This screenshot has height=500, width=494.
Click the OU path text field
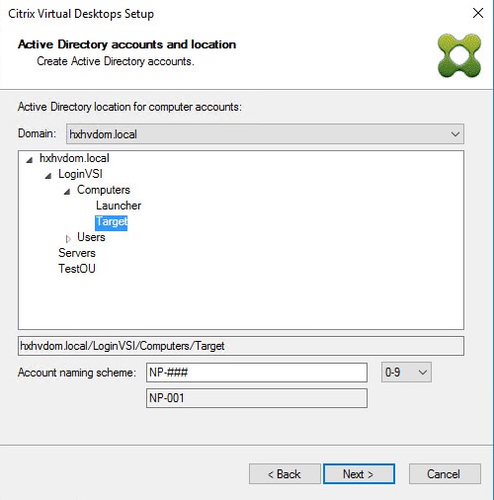click(241, 346)
